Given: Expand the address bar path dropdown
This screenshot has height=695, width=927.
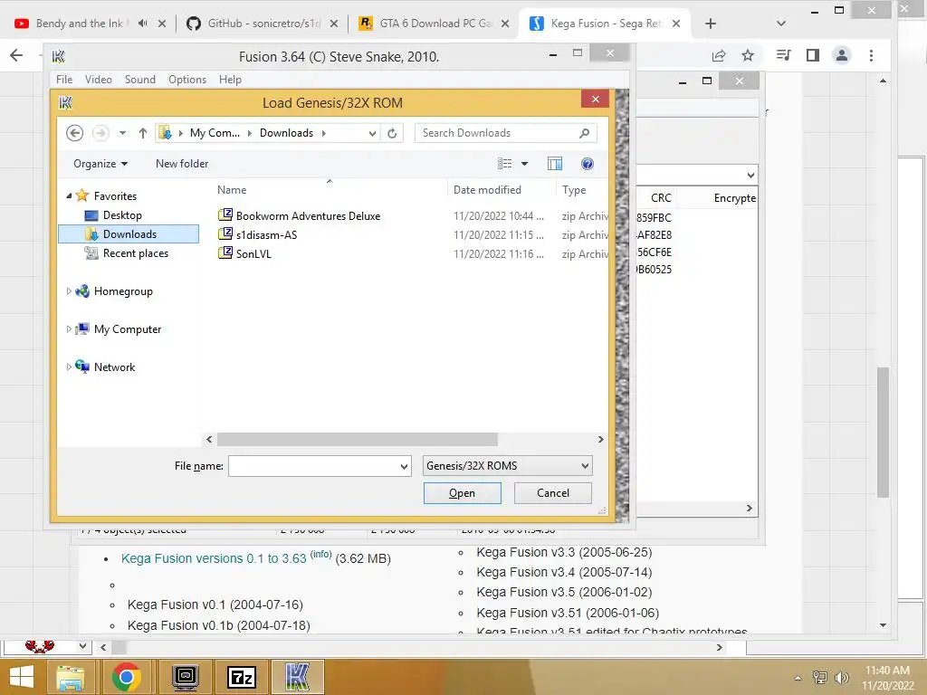Looking at the screenshot, I should click(x=372, y=133).
